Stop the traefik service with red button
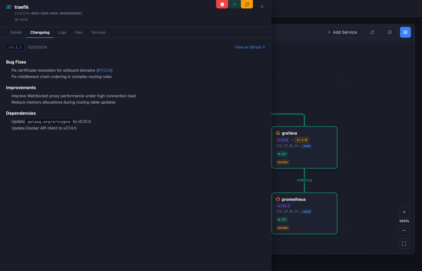Image resolution: width=422 pixels, height=271 pixels. (222, 4)
